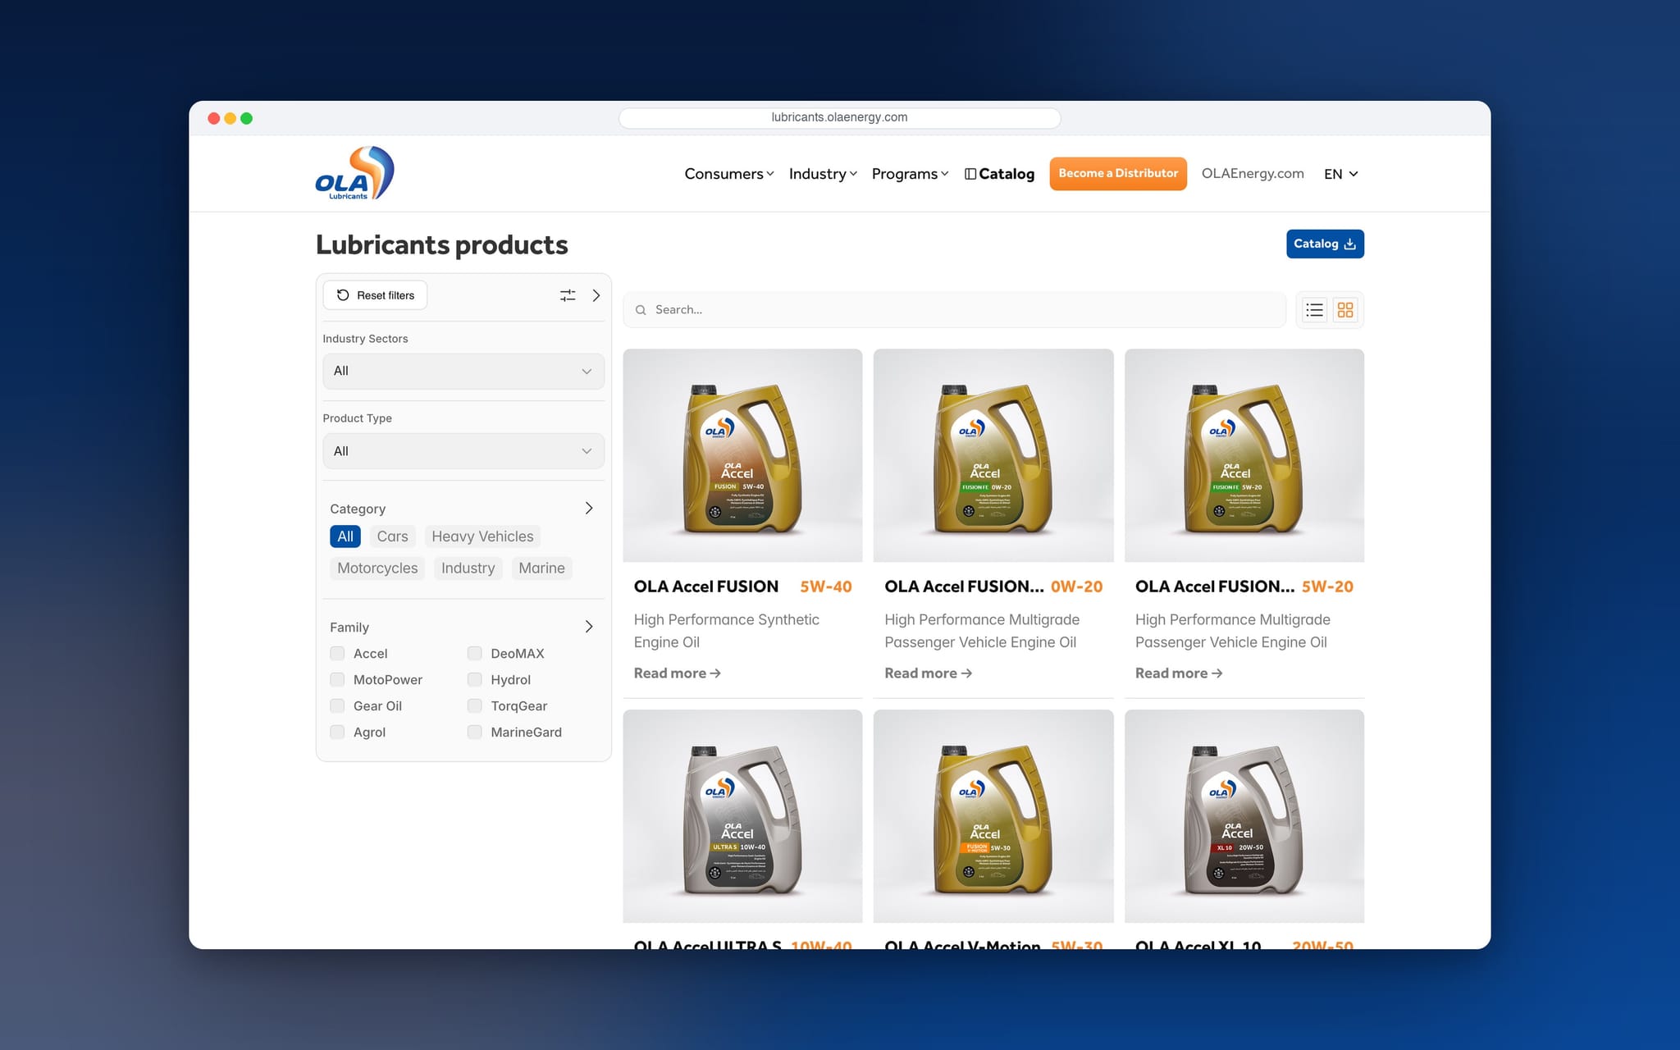Select the Gear Oil checkbox
The width and height of the screenshot is (1680, 1050).
coord(337,705)
